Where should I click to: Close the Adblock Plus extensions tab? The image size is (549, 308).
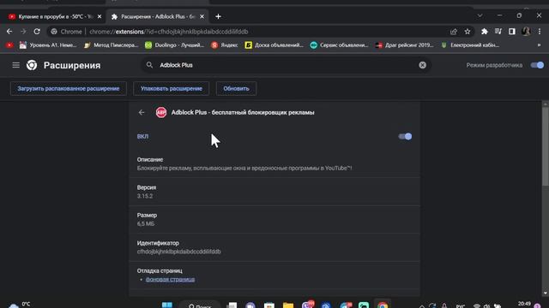point(202,16)
